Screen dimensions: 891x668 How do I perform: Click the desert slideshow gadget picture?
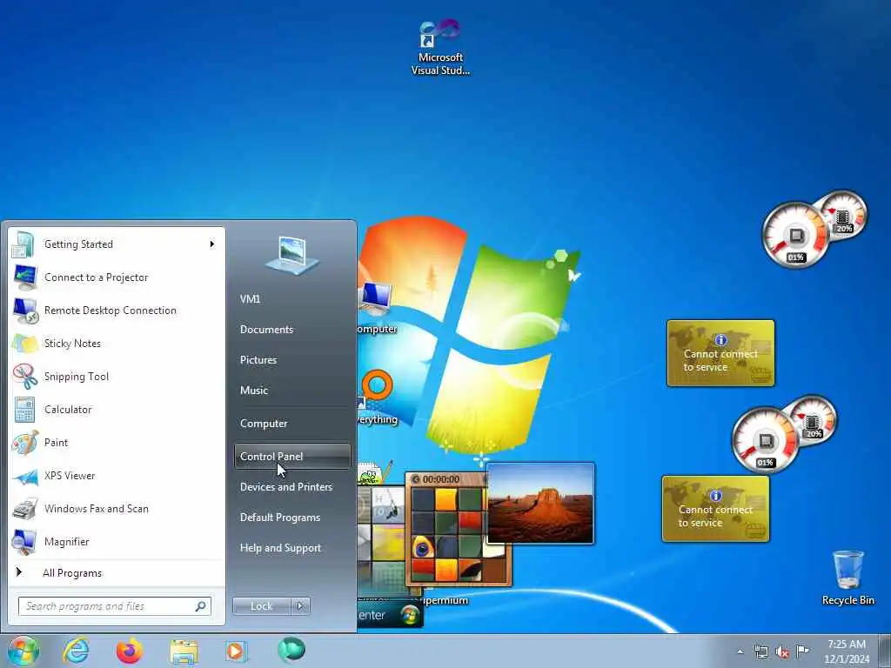[x=540, y=504]
